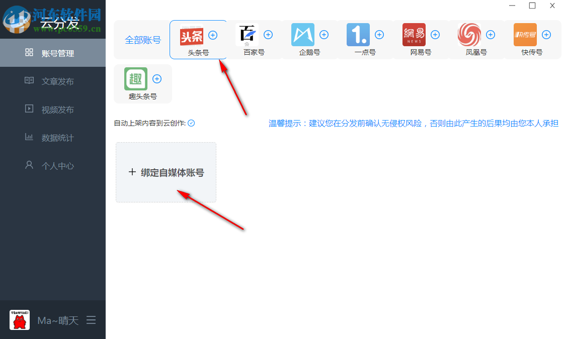
Task: Minimize the 云分发 window
Action: [x=512, y=6]
